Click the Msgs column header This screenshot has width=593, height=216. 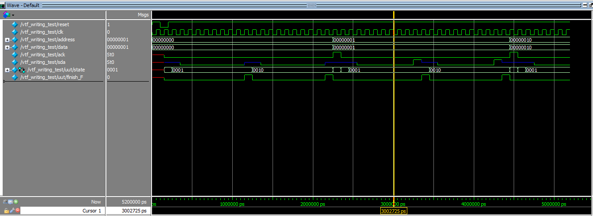pyautogui.click(x=143, y=15)
